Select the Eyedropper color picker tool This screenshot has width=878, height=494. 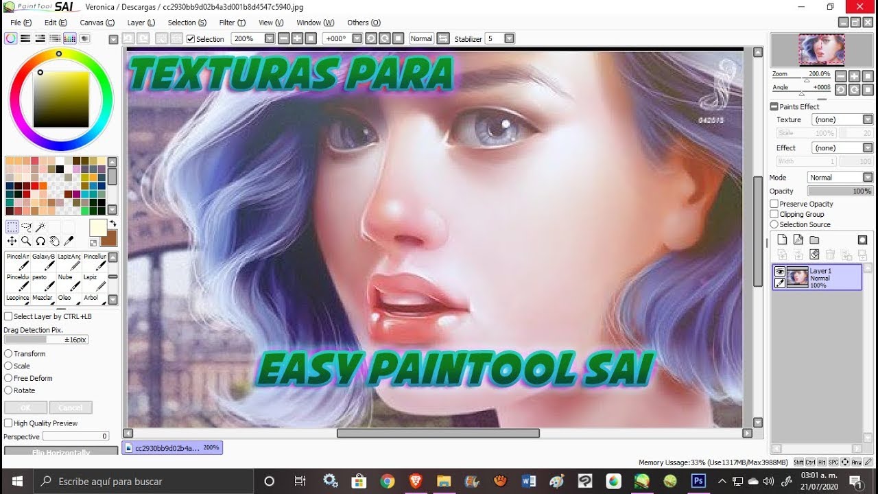point(69,241)
